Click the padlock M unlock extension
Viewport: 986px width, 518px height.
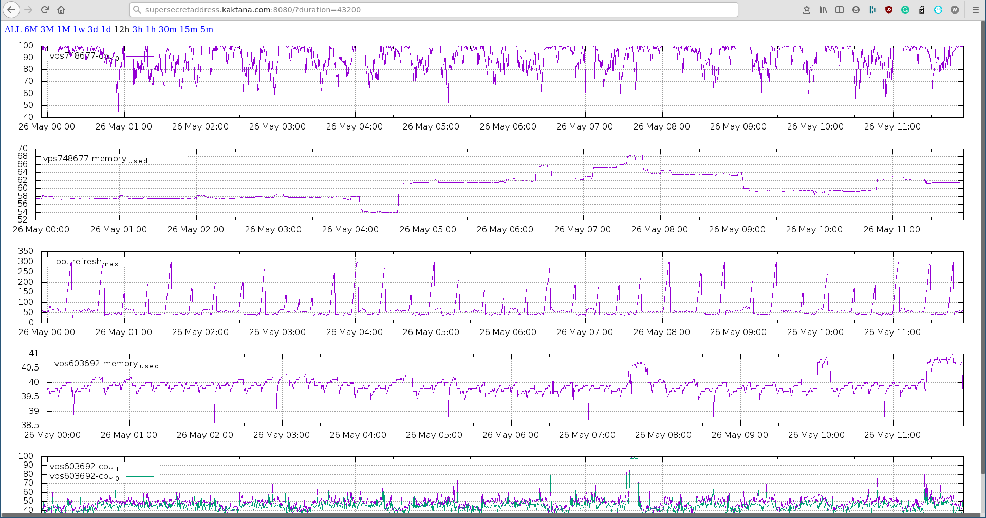[922, 10]
